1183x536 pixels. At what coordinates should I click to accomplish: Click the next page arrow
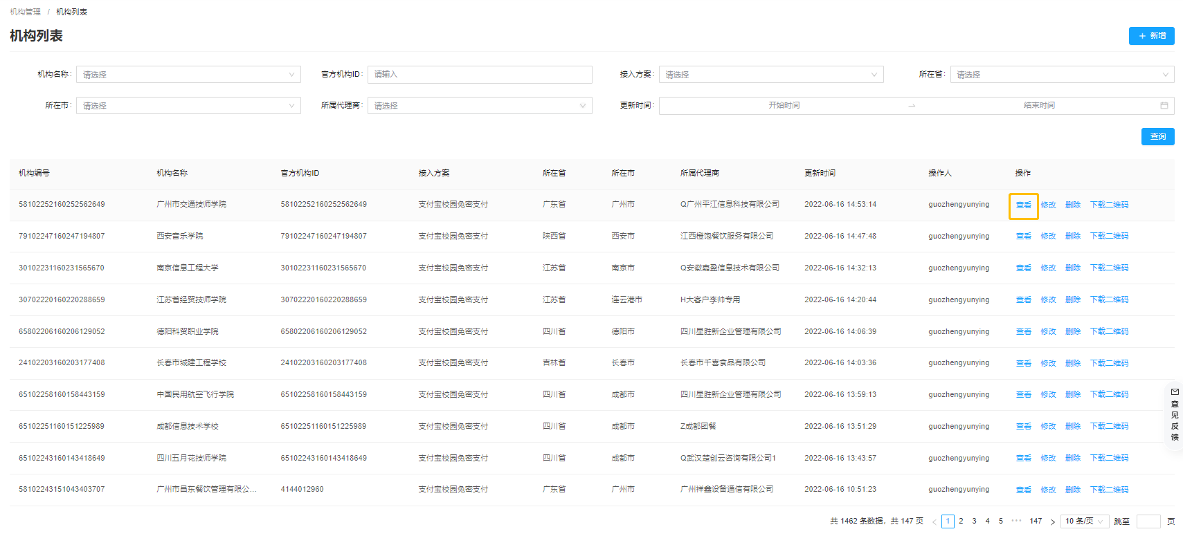point(1052,522)
